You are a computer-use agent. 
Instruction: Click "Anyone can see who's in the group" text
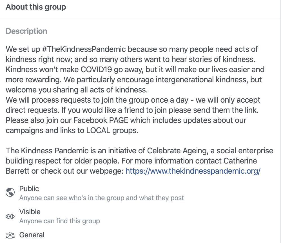click(101, 198)
